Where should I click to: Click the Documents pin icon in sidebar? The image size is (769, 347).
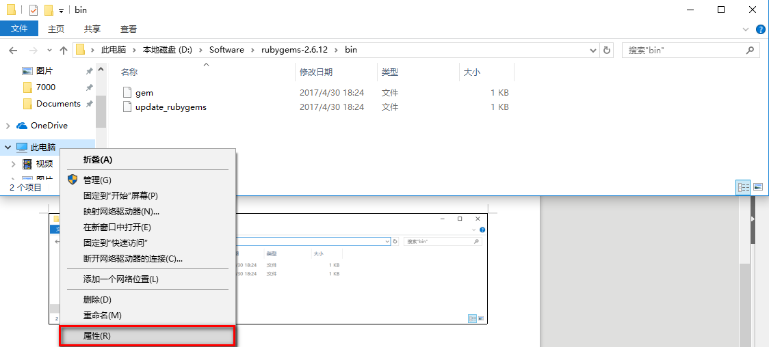pyautogui.click(x=89, y=105)
